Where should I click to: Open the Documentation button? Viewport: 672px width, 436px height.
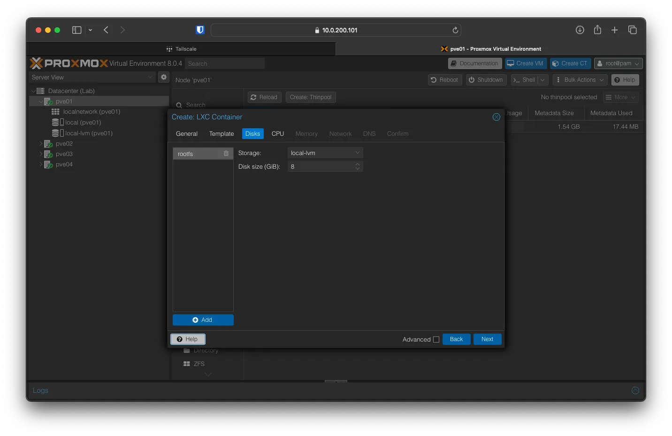click(475, 63)
